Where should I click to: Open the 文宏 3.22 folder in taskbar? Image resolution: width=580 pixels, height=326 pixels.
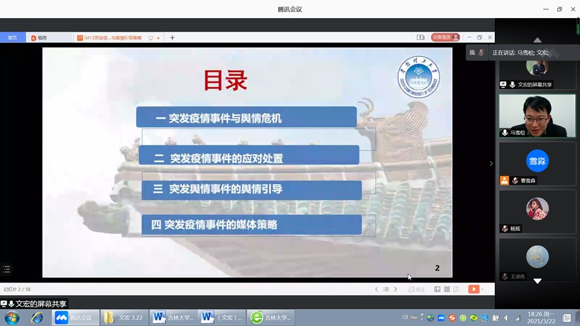pos(124,317)
